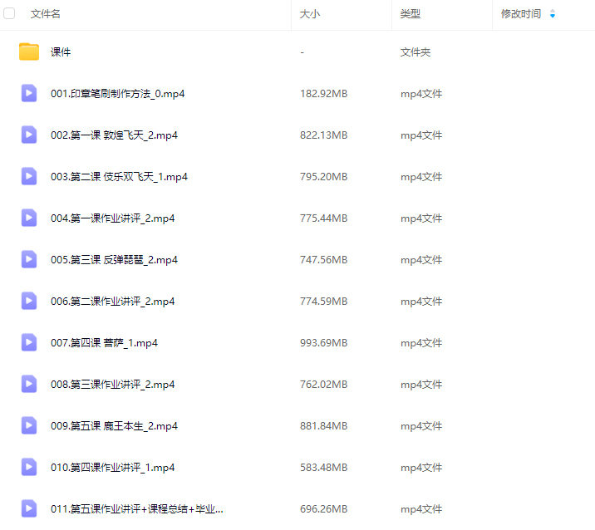Sort list by 大小 column header

[310, 14]
